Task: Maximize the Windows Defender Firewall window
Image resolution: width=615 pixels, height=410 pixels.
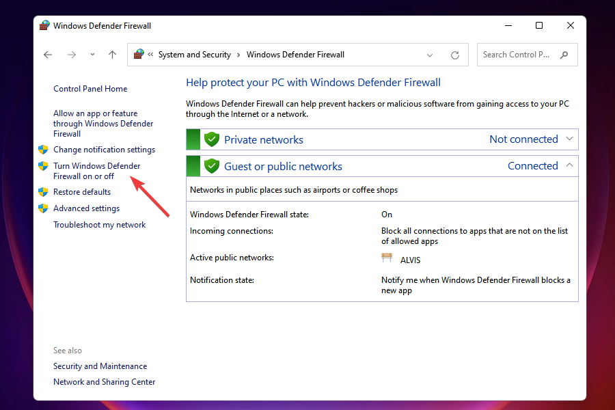Action: (539, 25)
